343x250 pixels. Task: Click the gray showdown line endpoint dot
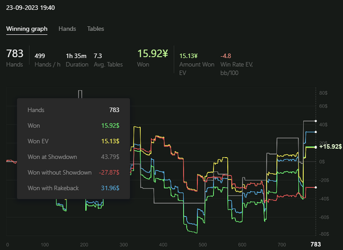click(x=316, y=121)
